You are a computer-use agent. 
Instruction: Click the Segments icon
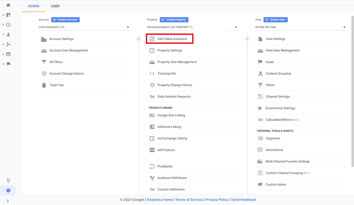(x=260, y=138)
